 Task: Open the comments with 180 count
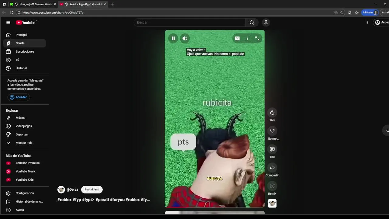point(272,149)
